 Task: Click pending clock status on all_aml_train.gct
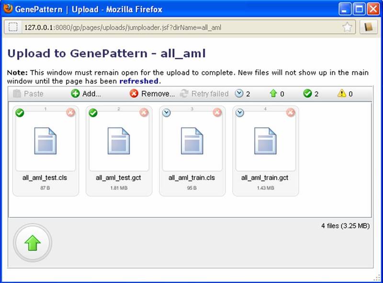240,113
